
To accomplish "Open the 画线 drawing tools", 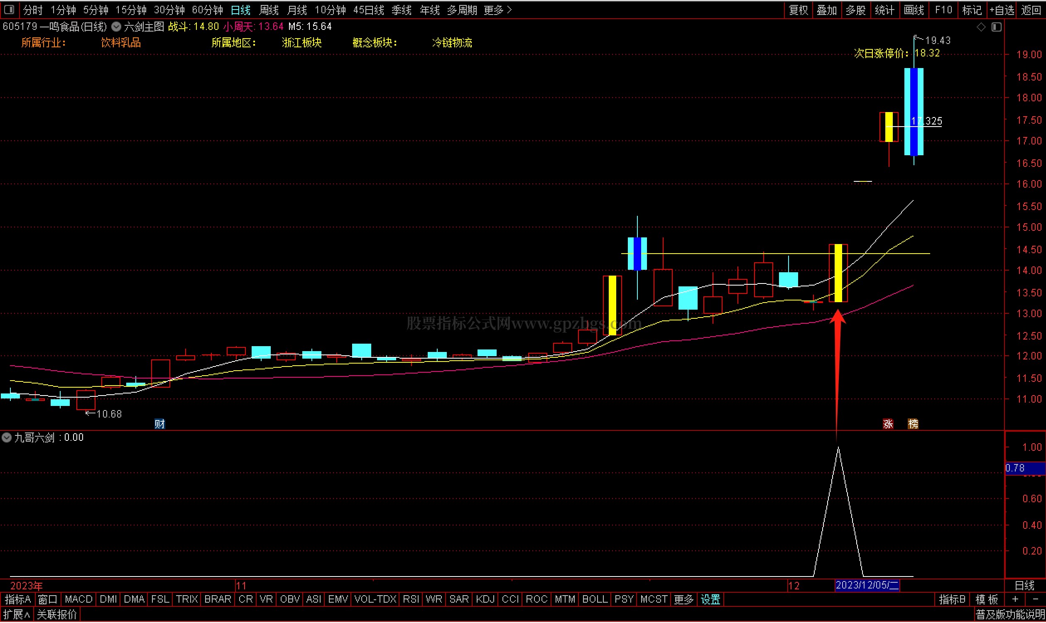I will click(914, 10).
